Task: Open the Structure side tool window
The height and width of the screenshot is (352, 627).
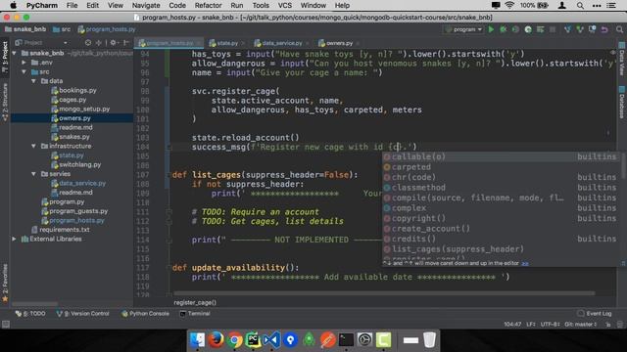Action: 5,102
